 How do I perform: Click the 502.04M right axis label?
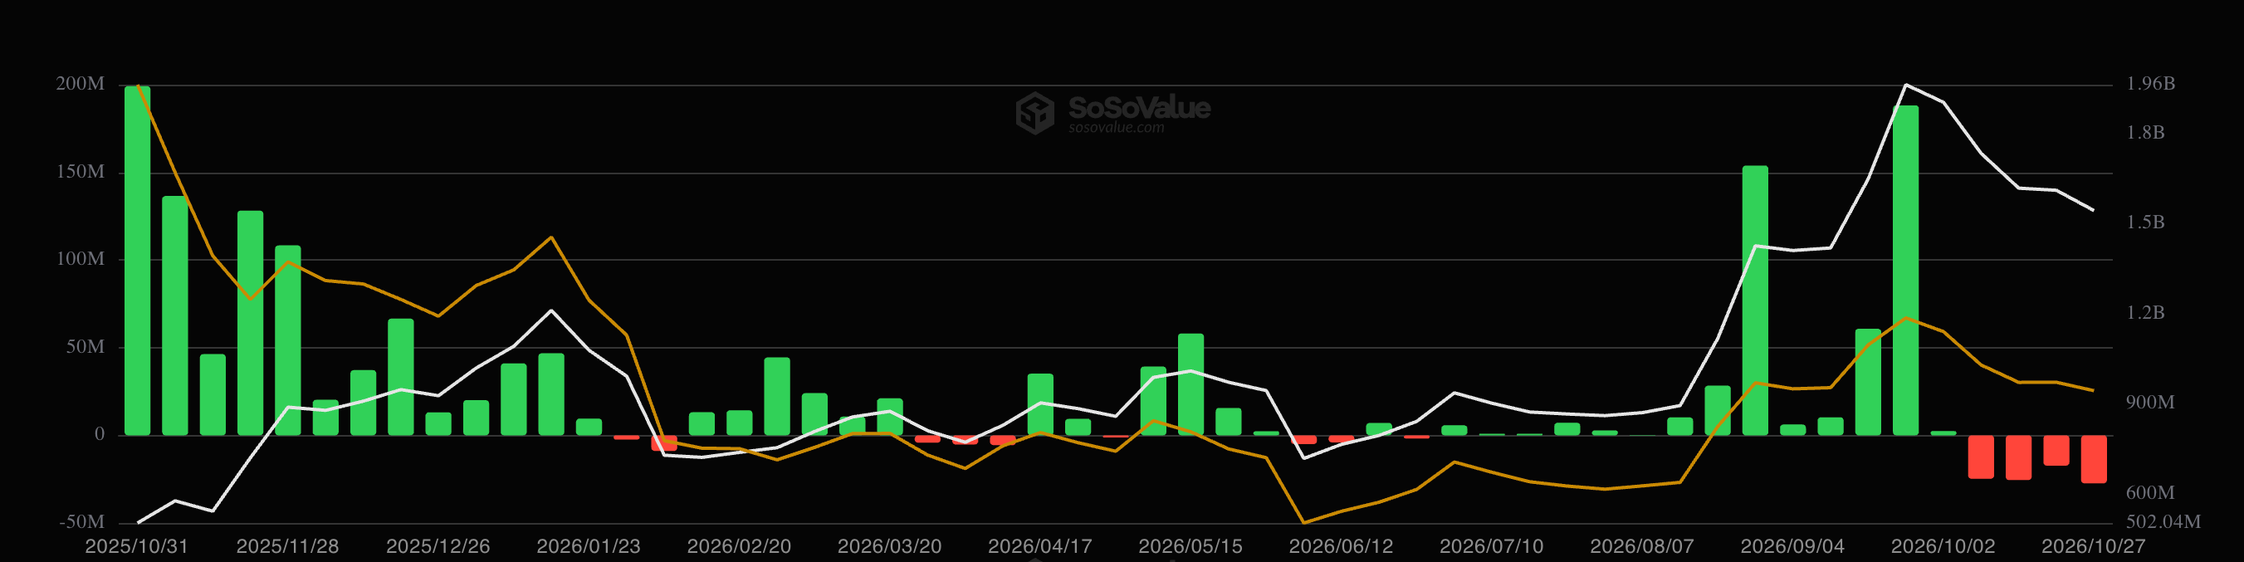tap(2163, 522)
